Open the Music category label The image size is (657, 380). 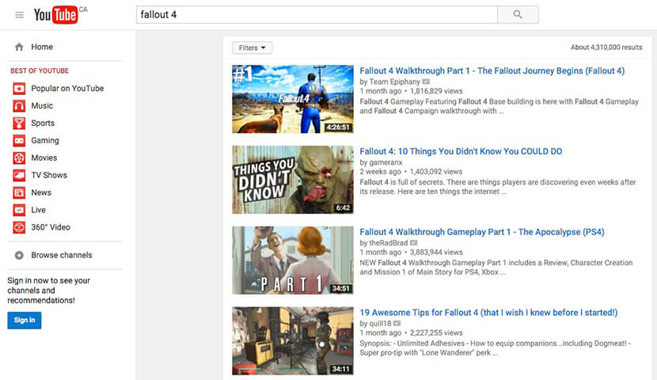click(x=42, y=106)
